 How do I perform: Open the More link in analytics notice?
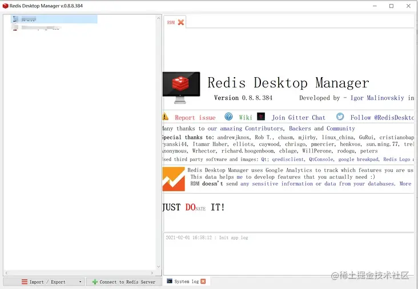(x=405, y=184)
